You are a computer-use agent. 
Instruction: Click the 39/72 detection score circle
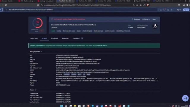coord(38,23)
